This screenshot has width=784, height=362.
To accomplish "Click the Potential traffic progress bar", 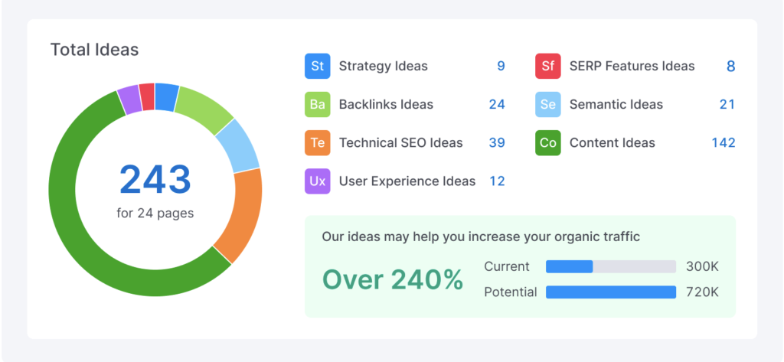I will [611, 292].
